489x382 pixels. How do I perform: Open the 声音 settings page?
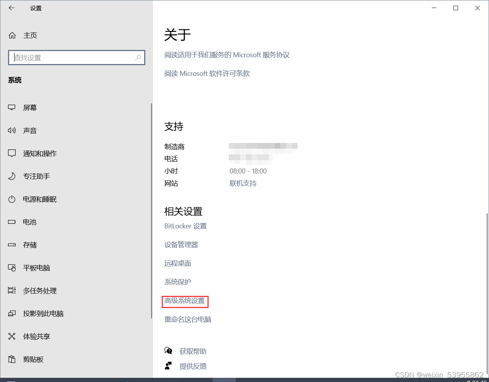click(76, 131)
